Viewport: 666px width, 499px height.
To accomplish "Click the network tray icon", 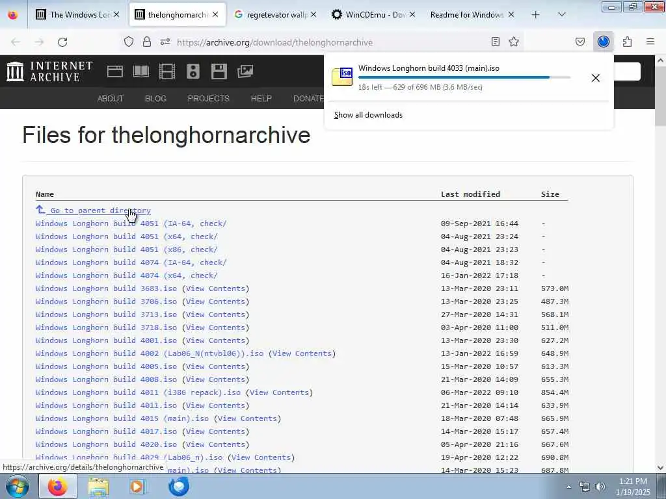I will 585,487.
